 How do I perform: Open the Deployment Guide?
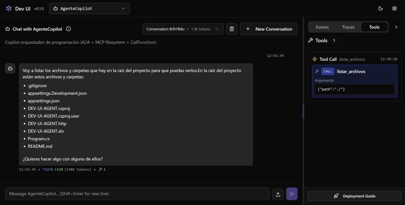tap(354, 196)
